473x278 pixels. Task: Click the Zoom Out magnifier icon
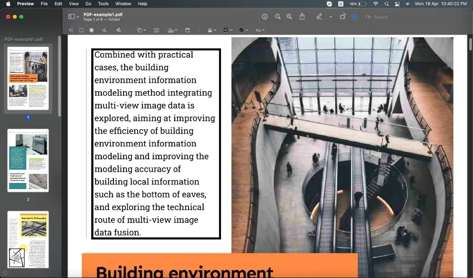[278, 17]
